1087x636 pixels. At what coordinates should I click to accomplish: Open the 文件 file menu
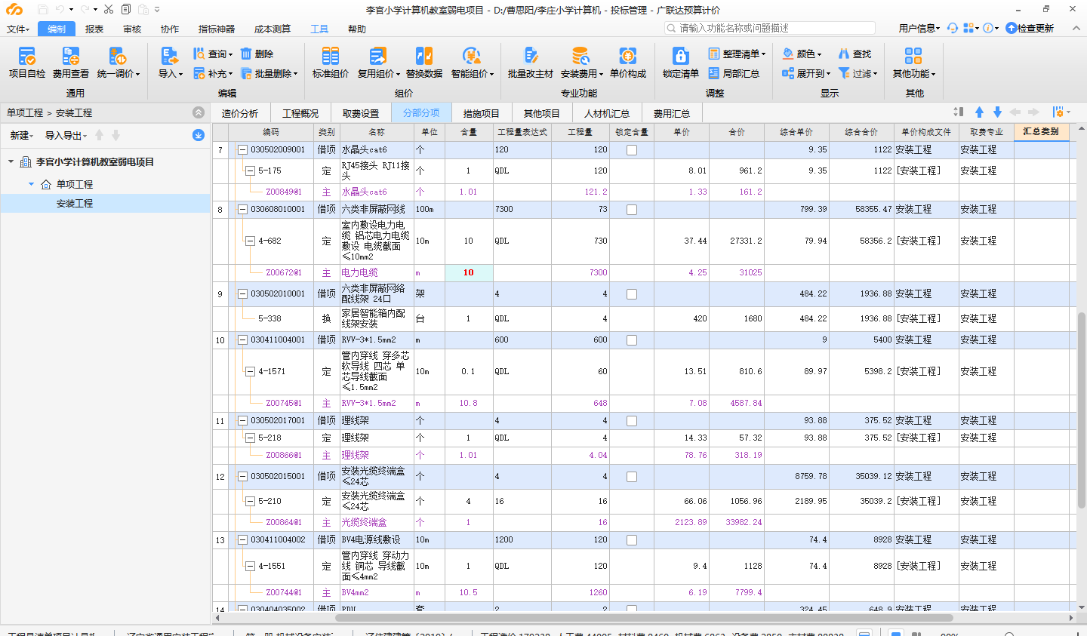17,29
